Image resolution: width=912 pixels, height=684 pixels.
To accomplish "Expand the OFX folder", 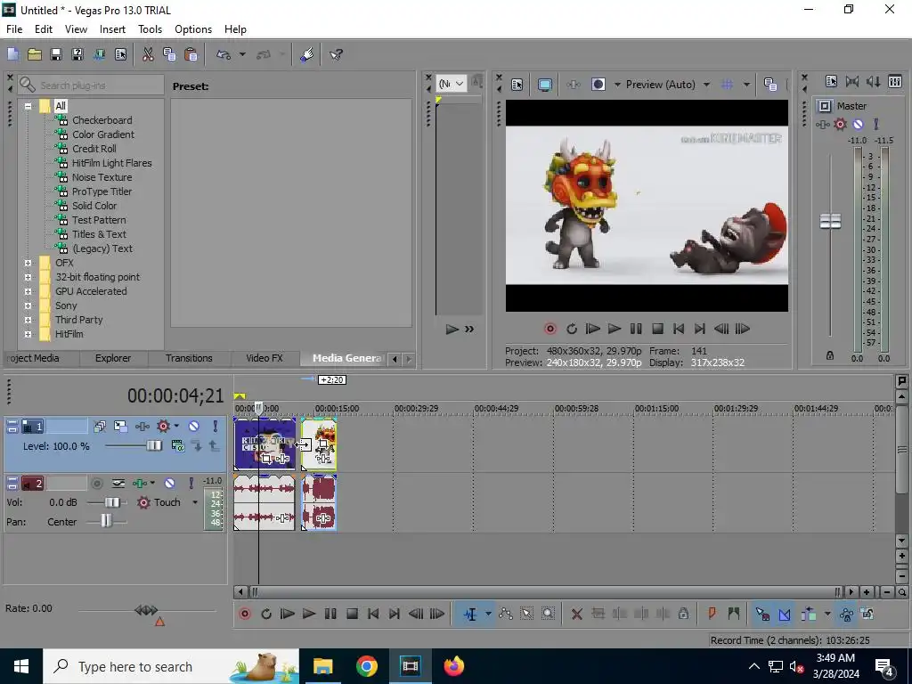I will 28,263.
